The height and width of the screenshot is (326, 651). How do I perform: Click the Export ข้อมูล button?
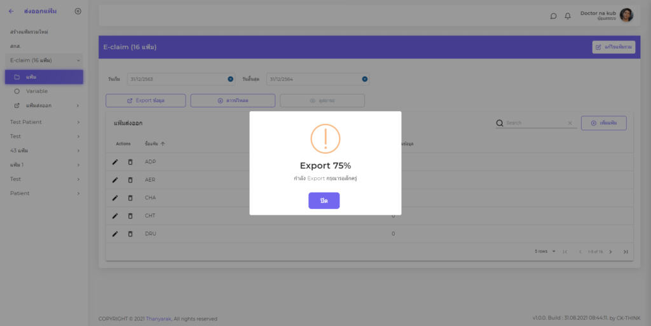coord(146,100)
